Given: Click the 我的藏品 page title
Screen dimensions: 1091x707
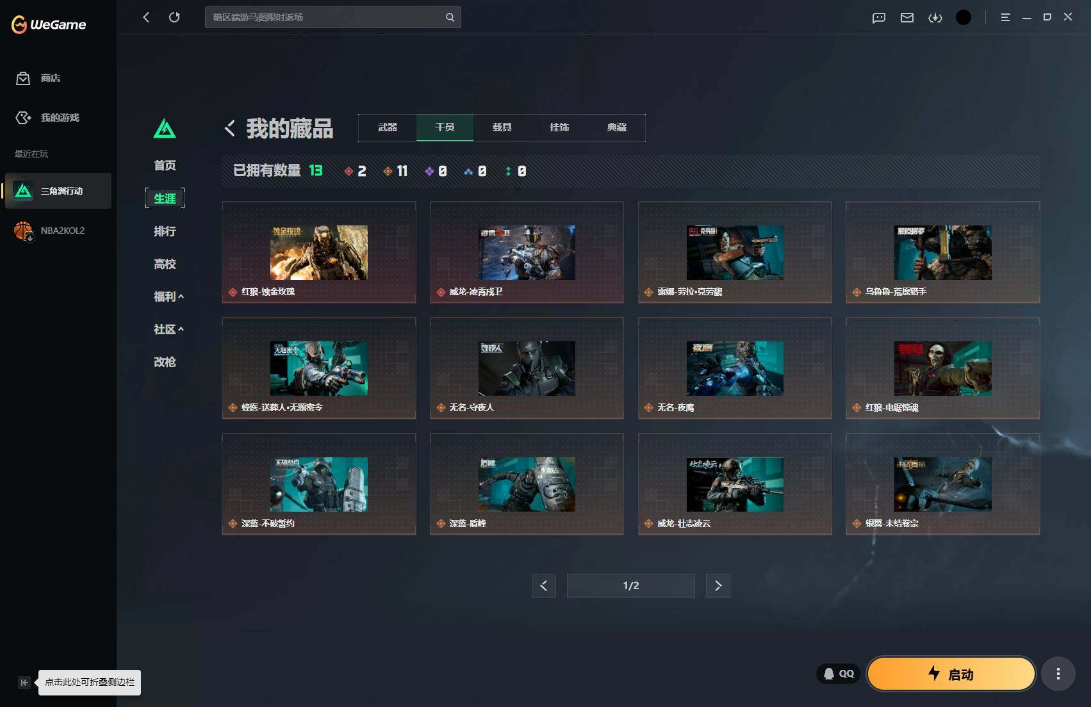Looking at the screenshot, I should pyautogui.click(x=290, y=128).
